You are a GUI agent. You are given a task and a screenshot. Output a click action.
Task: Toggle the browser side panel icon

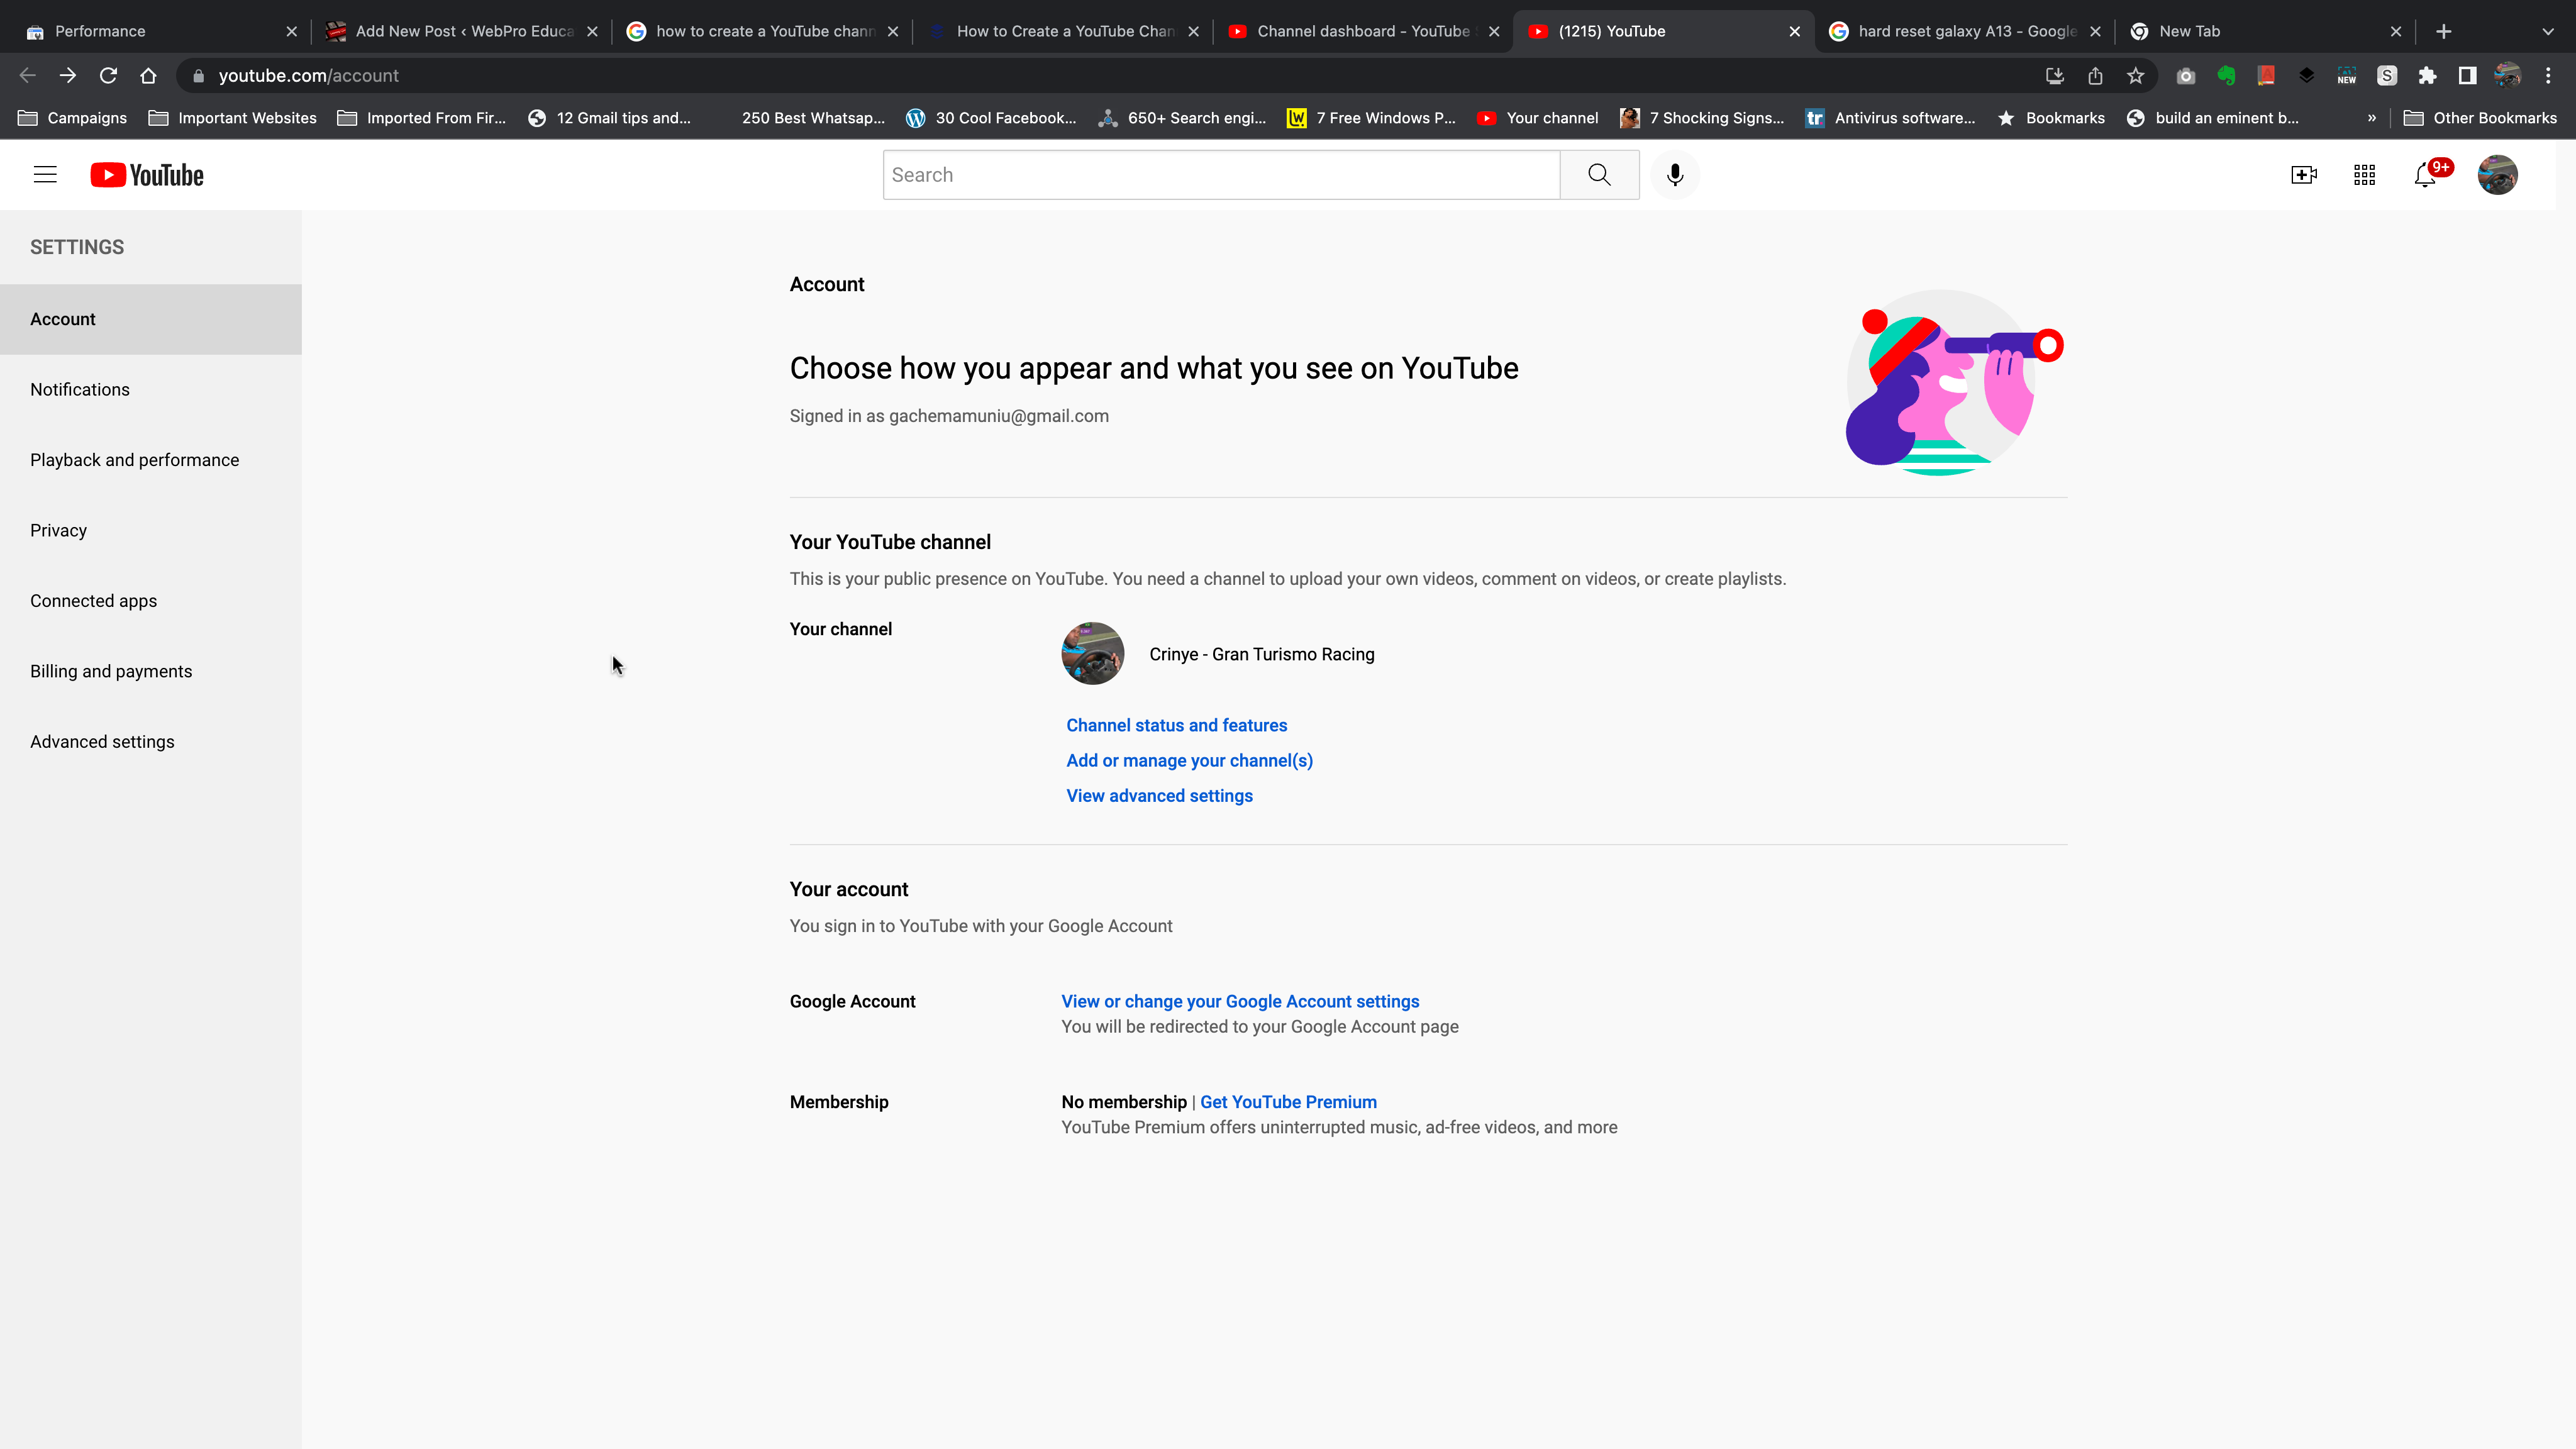tap(2467, 76)
